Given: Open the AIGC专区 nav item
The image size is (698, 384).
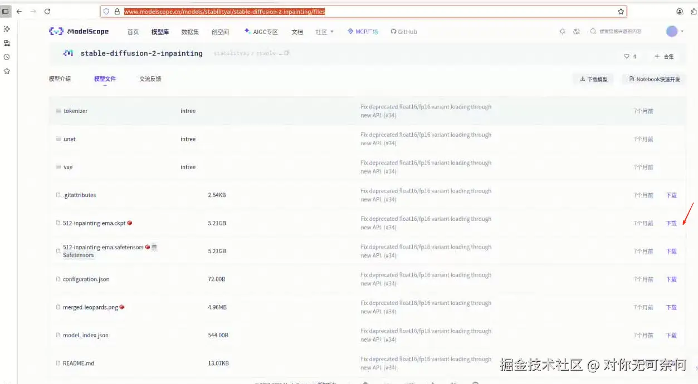Looking at the screenshot, I should (x=261, y=32).
